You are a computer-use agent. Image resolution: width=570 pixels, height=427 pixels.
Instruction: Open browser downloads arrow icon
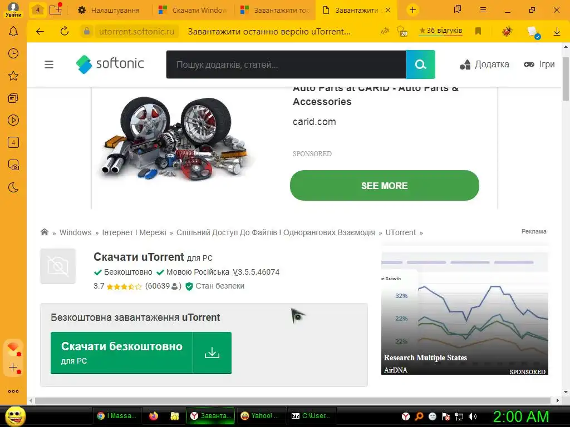557,32
